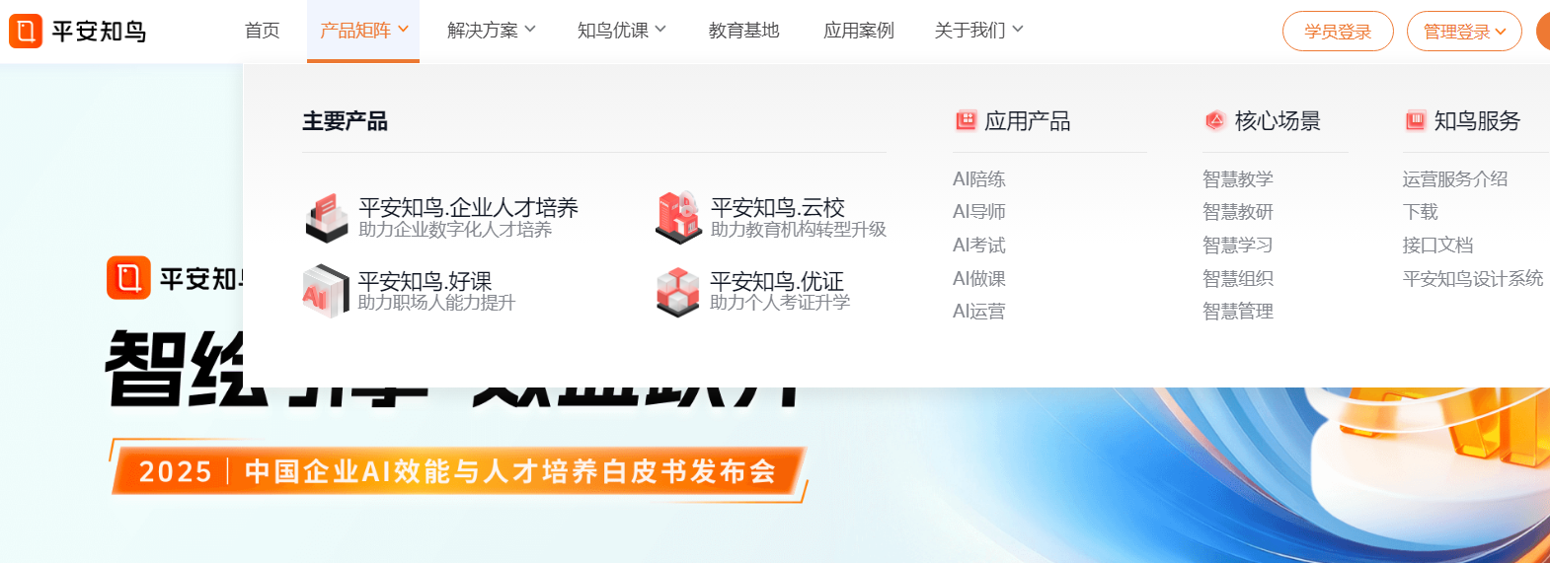The width and height of the screenshot is (1550, 563).
Task: Expand the 解决方案 dropdown arrow
Action: pos(530,30)
